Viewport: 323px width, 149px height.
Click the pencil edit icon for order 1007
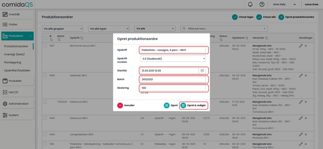pyautogui.click(x=301, y=46)
